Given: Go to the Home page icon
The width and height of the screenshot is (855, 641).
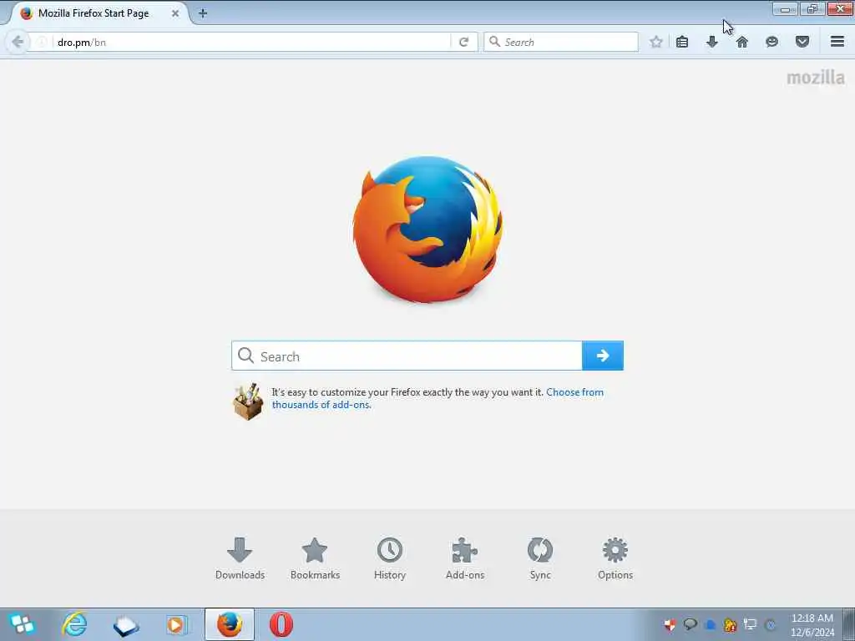Looking at the screenshot, I should click(741, 42).
